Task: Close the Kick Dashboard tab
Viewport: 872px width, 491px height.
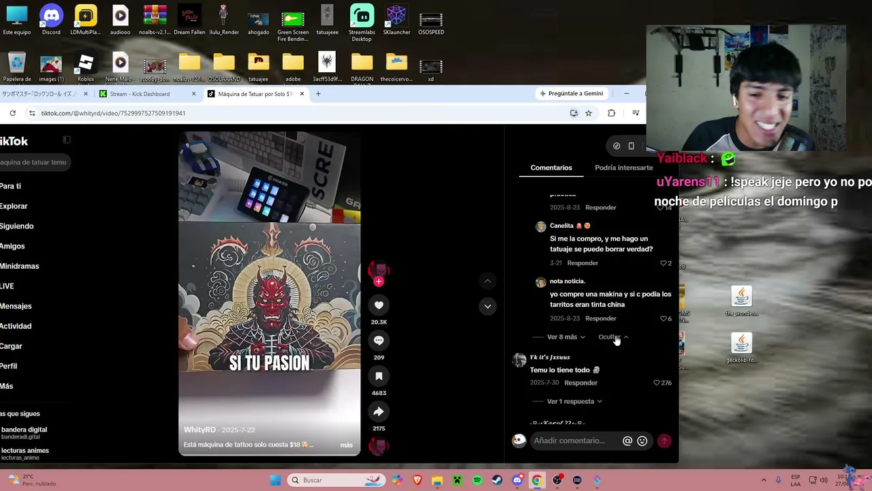Action: click(x=193, y=94)
